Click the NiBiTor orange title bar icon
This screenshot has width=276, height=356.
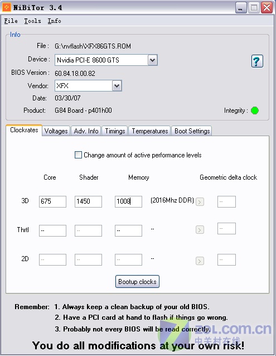point(7,7)
